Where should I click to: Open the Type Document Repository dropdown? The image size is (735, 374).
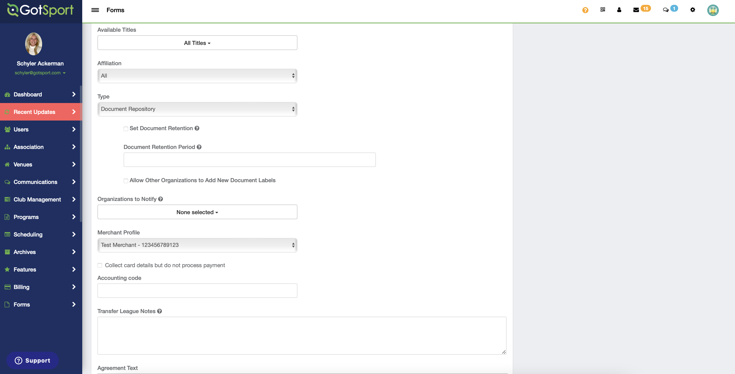197,109
